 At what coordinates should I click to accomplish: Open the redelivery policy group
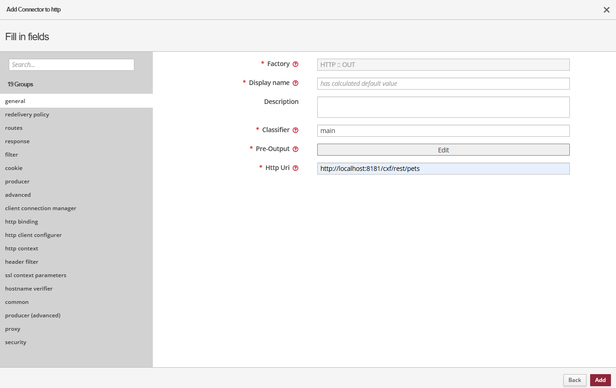tap(27, 115)
